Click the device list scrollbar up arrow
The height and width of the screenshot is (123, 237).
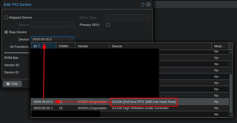(231, 52)
